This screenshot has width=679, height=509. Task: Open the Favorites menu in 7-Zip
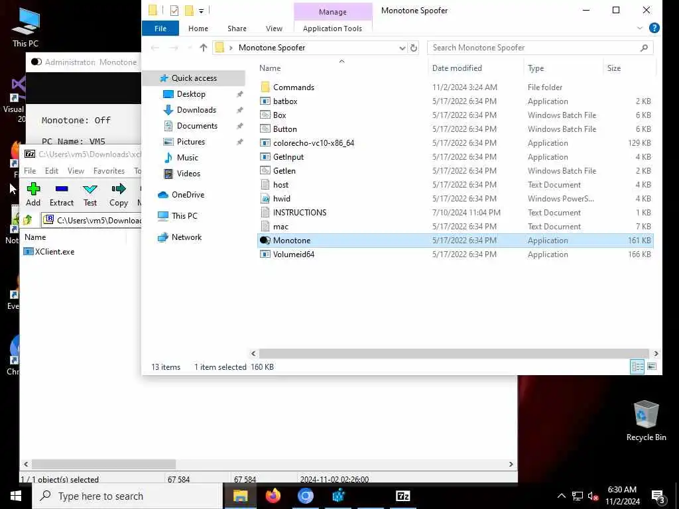click(109, 170)
